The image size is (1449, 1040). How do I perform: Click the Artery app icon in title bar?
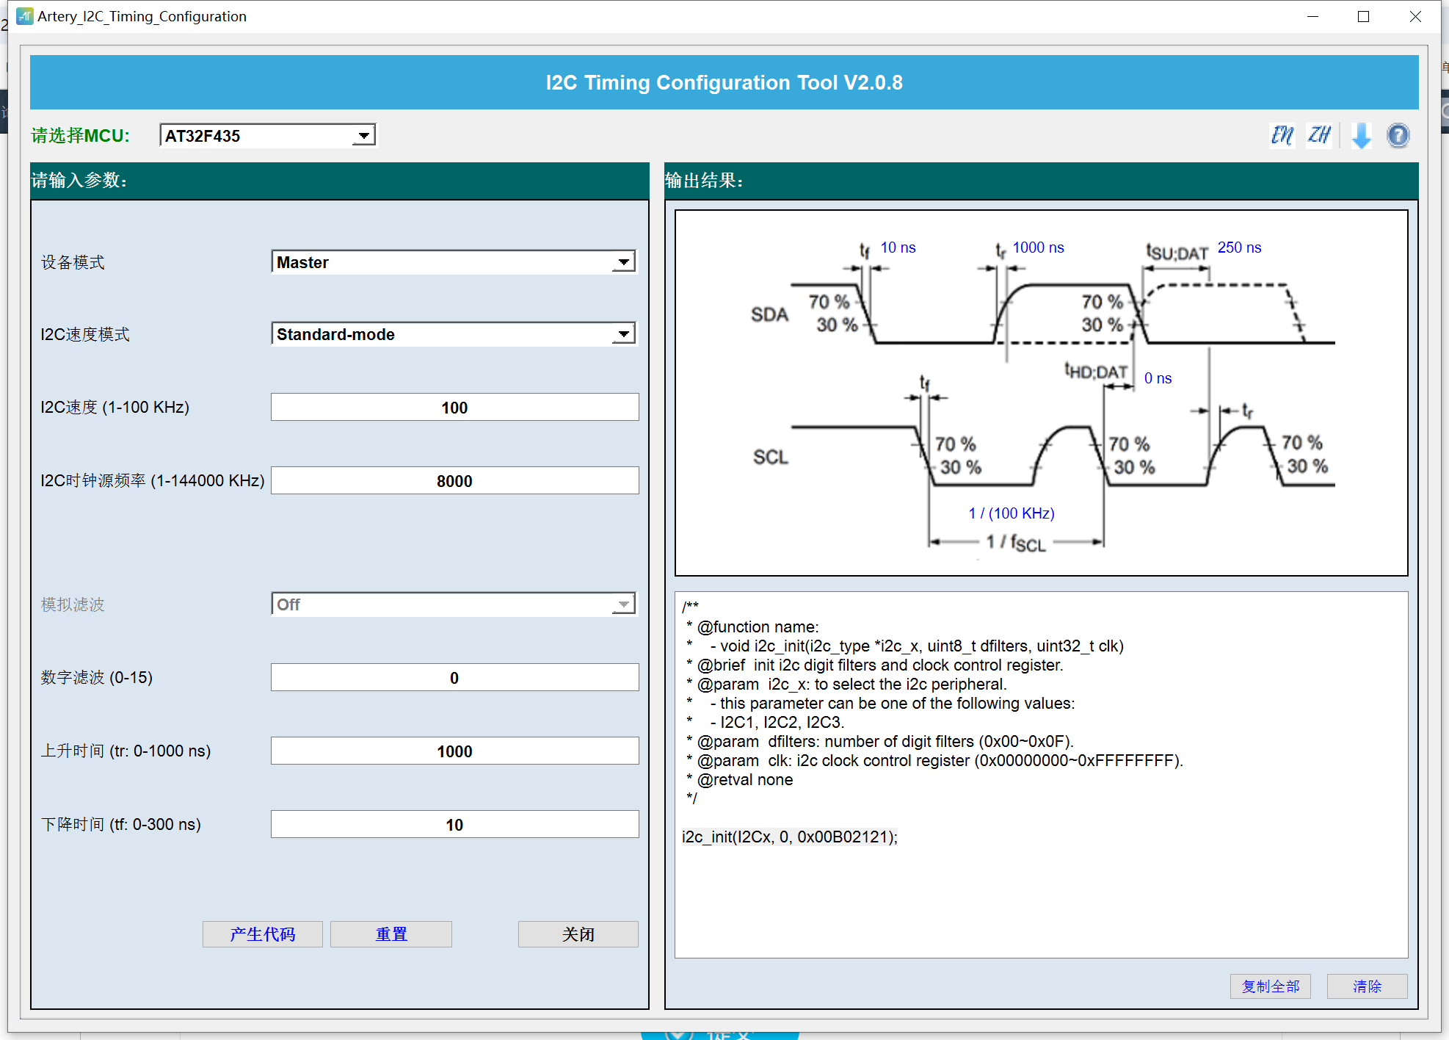[24, 16]
